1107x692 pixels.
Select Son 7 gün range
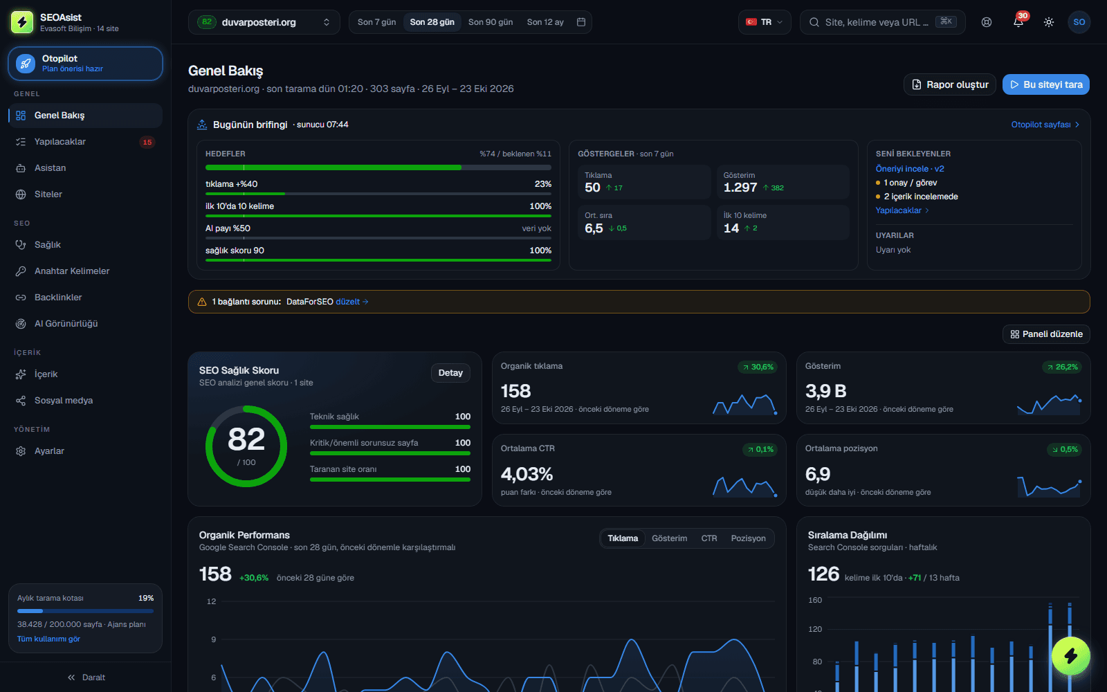point(376,22)
